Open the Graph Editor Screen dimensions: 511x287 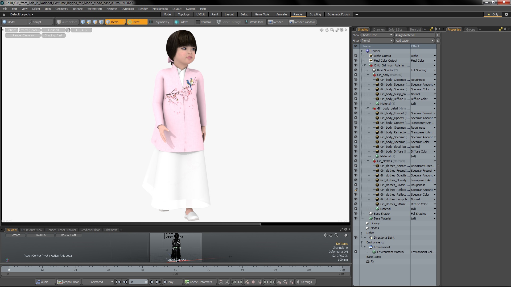[68, 282]
